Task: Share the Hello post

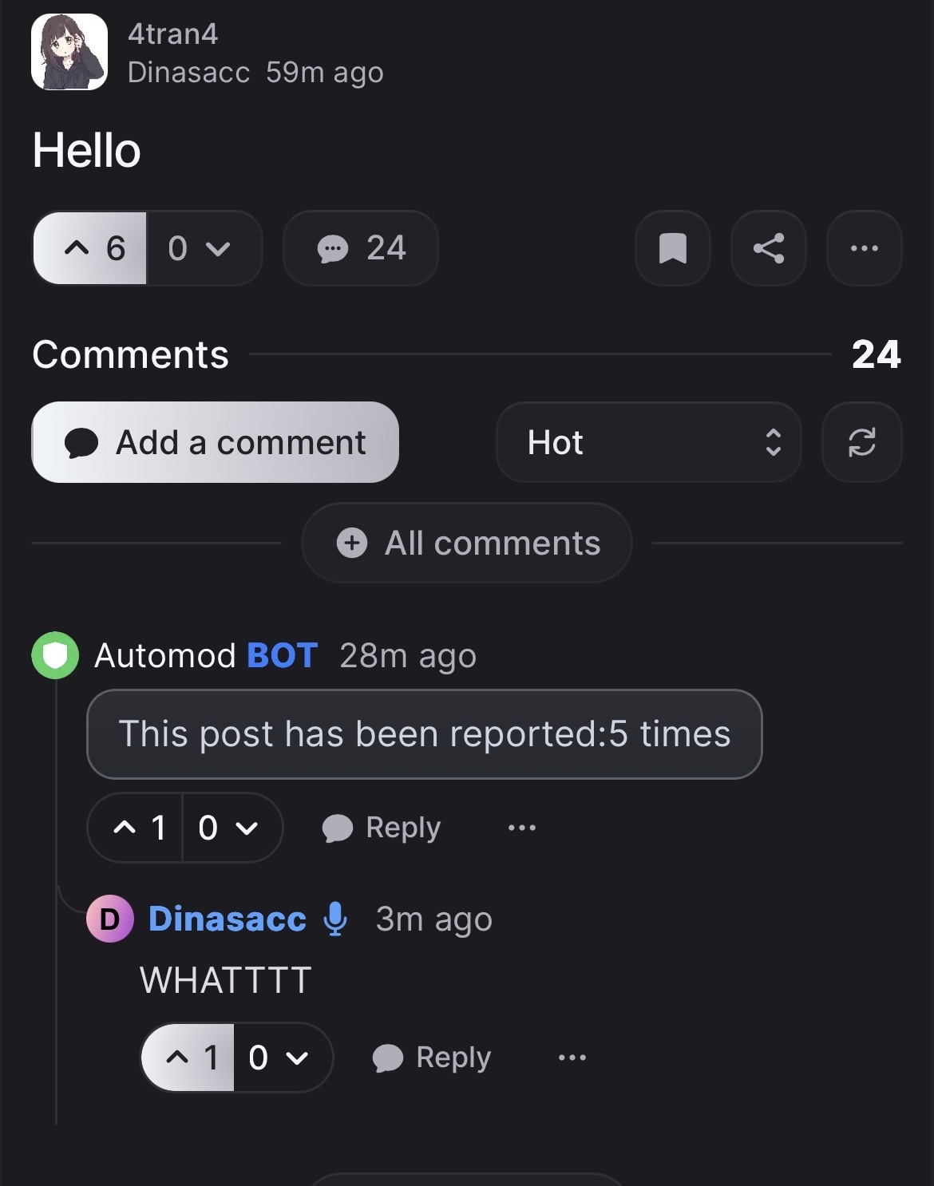Action: pos(768,248)
